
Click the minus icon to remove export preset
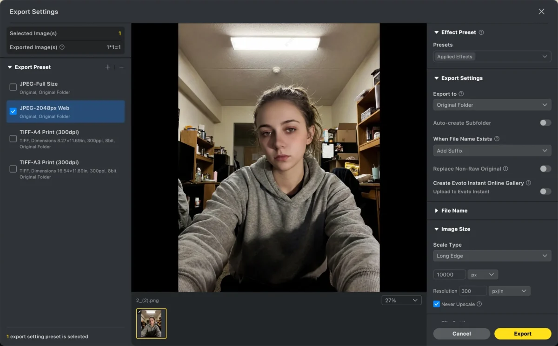pos(121,67)
